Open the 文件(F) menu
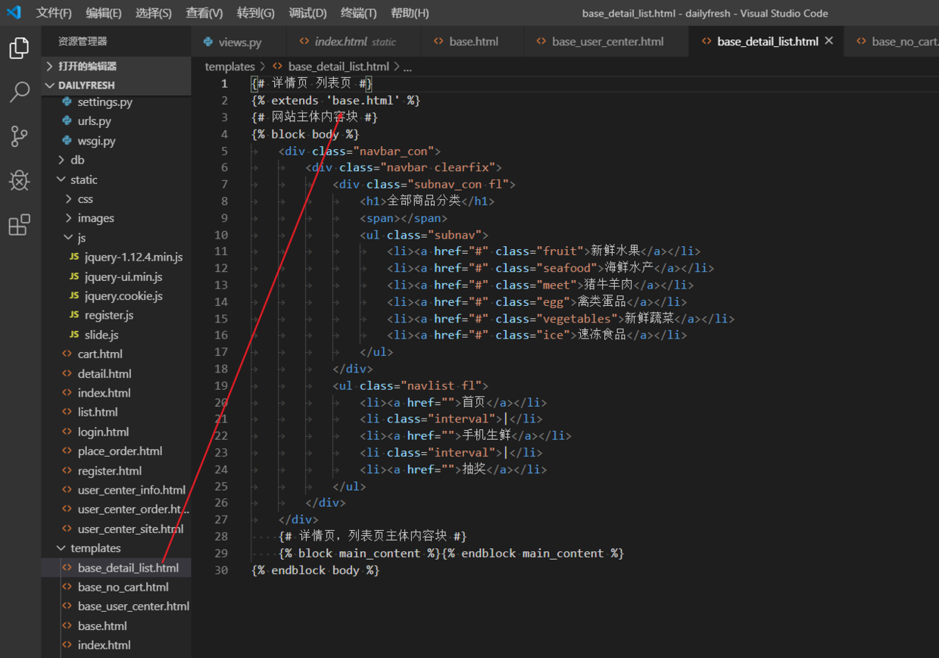Screen dimensions: 939x658 (54, 13)
